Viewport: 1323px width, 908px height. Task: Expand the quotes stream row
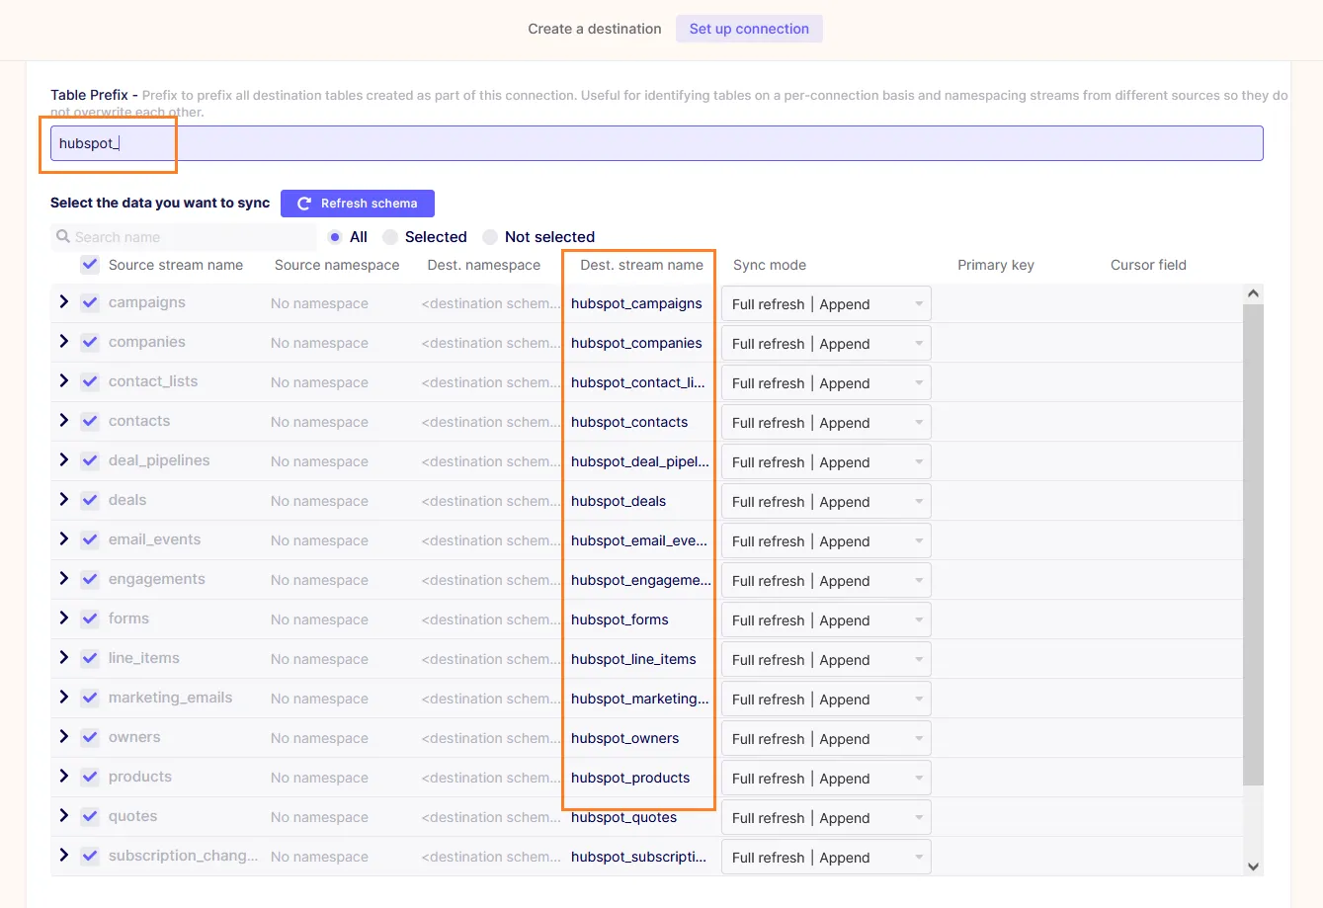coord(64,815)
